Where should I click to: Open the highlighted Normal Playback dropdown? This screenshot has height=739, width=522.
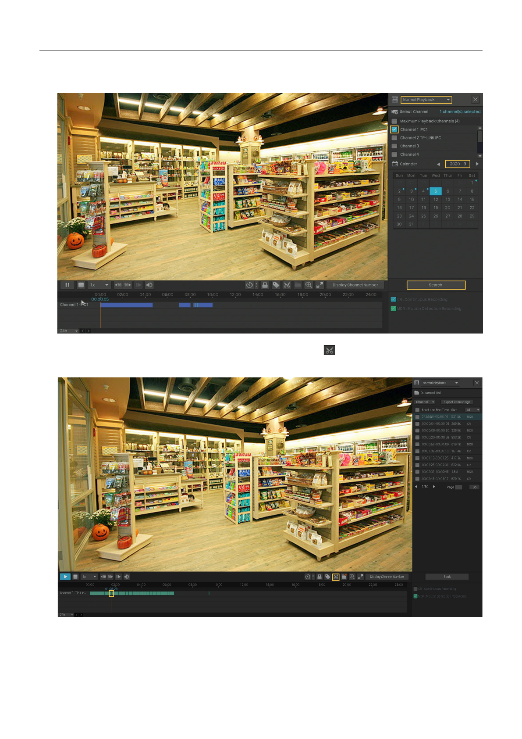click(x=426, y=100)
